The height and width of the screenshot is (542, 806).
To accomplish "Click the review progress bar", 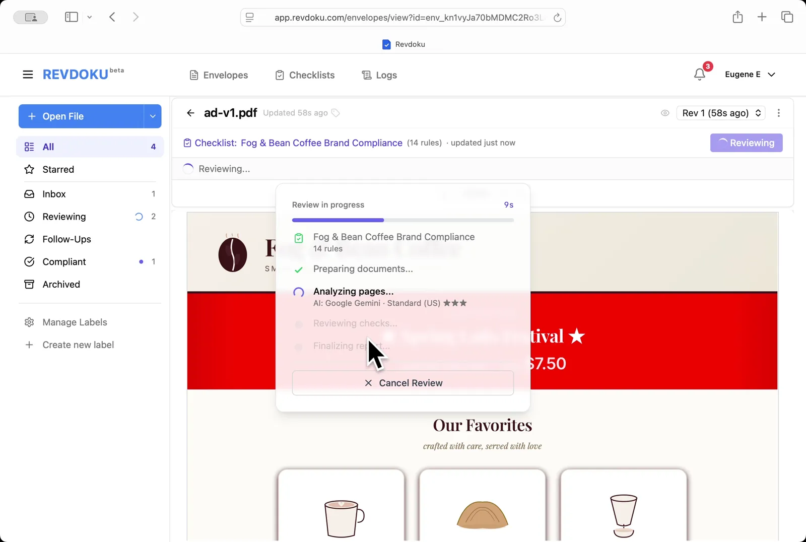I will click(402, 220).
